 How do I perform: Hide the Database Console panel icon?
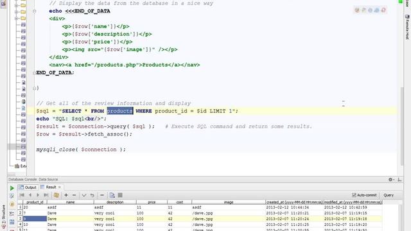click(399, 180)
